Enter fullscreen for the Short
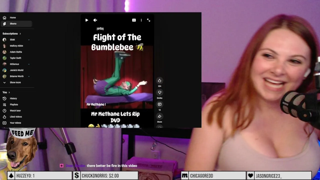The height and width of the screenshot is (180, 320). 148,20
